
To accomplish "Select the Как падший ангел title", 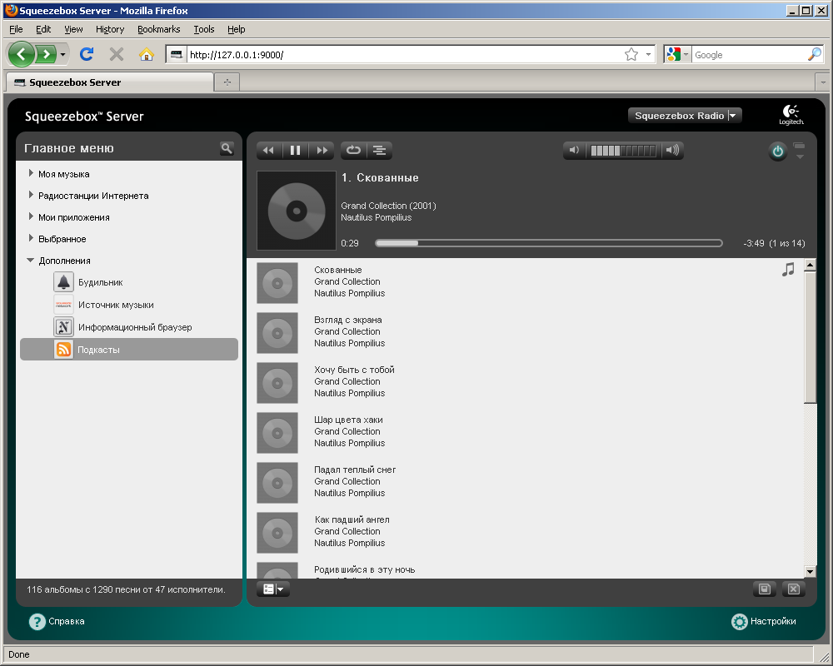I will tap(352, 519).
